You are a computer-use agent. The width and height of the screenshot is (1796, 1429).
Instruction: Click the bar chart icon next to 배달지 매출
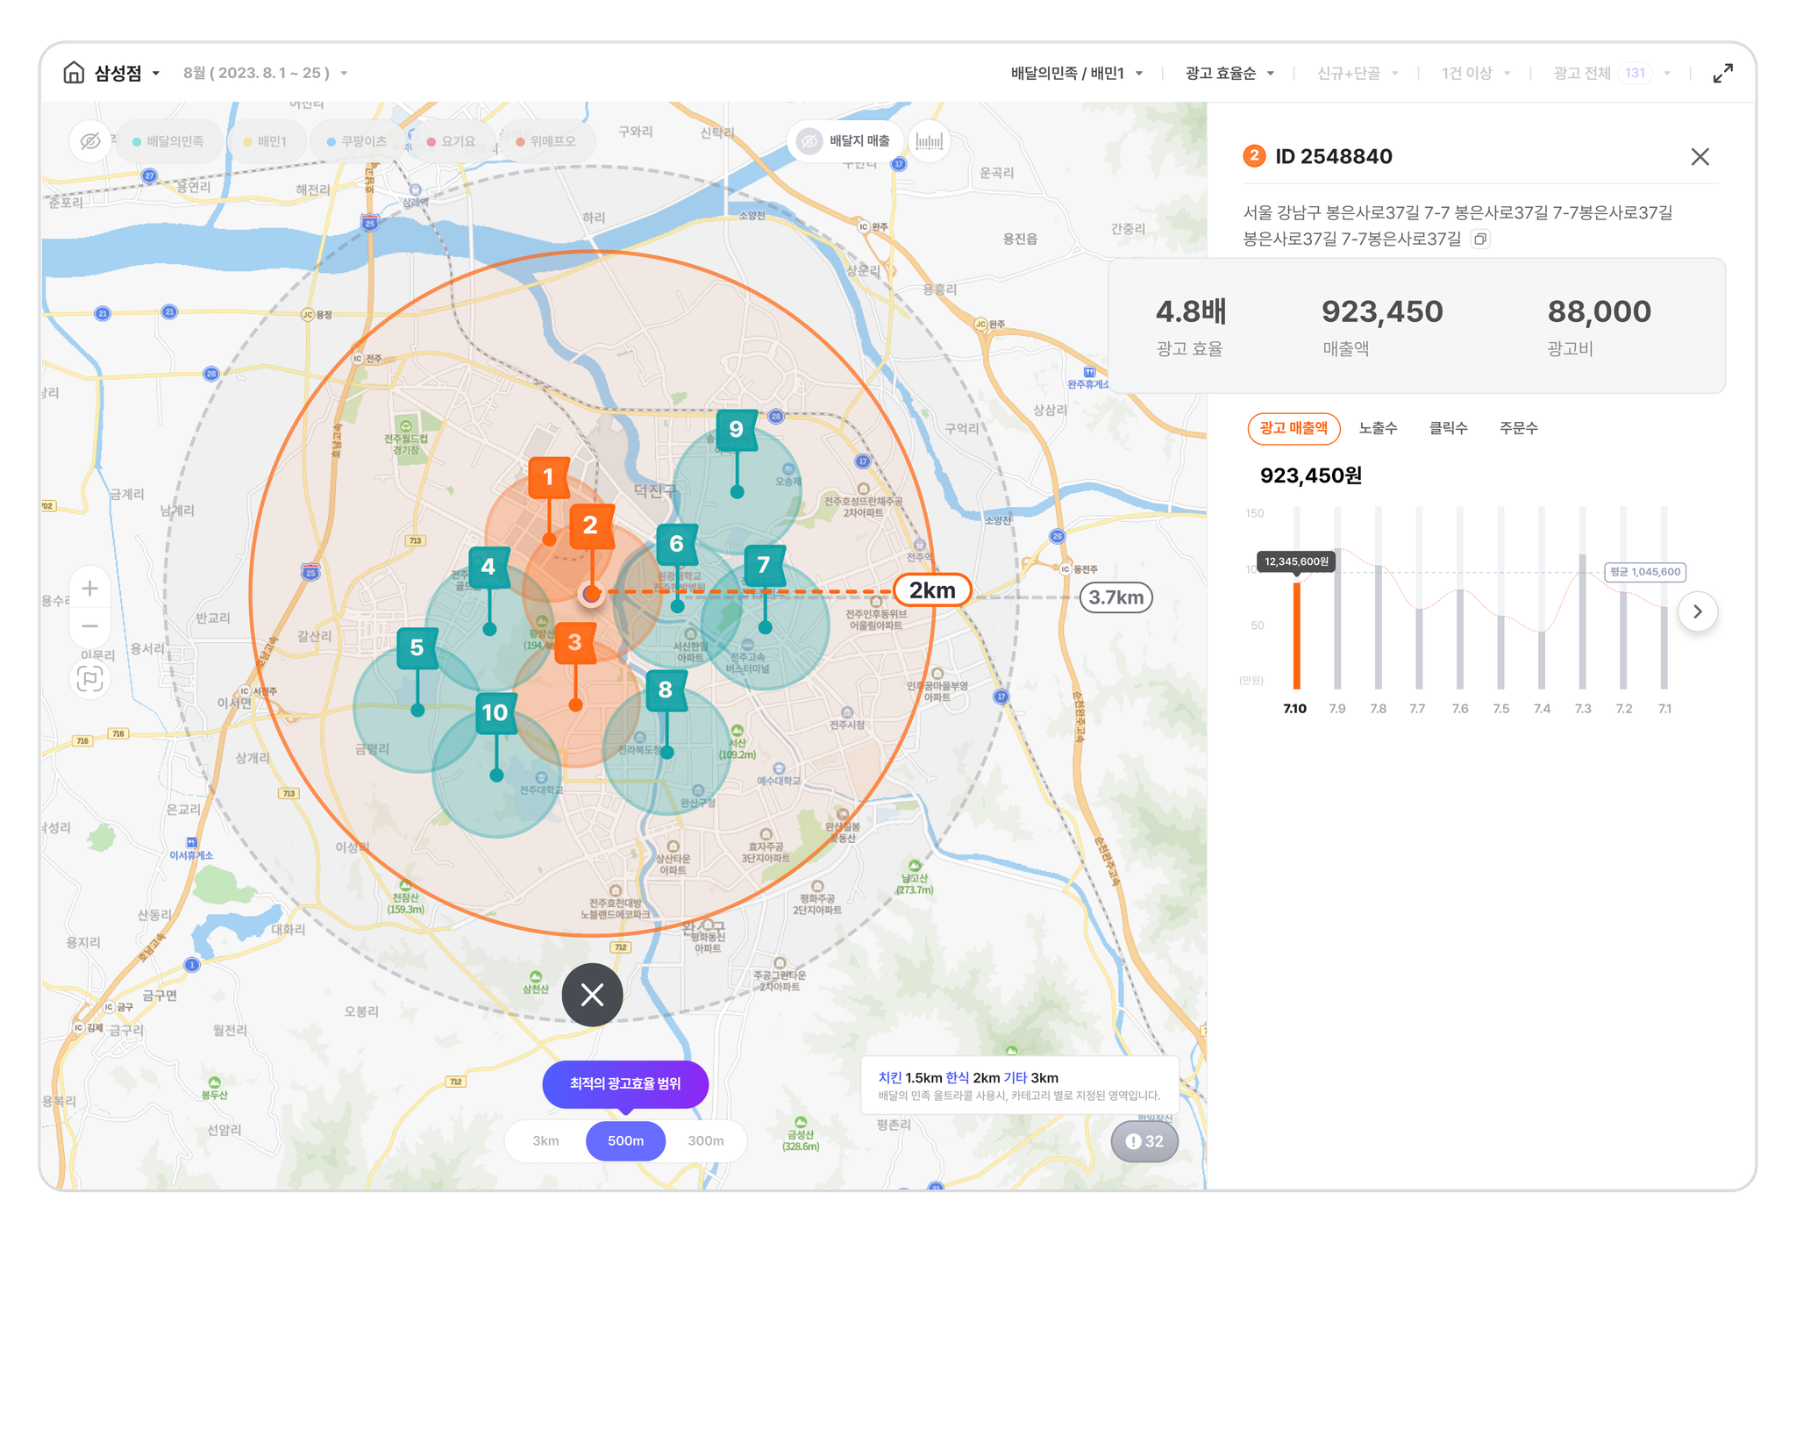(929, 141)
